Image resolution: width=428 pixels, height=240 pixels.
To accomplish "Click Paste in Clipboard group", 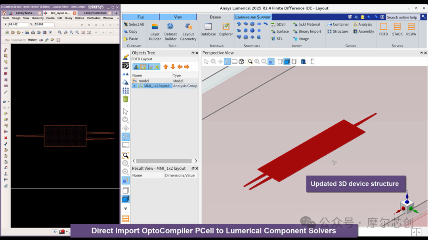I will (131, 39).
